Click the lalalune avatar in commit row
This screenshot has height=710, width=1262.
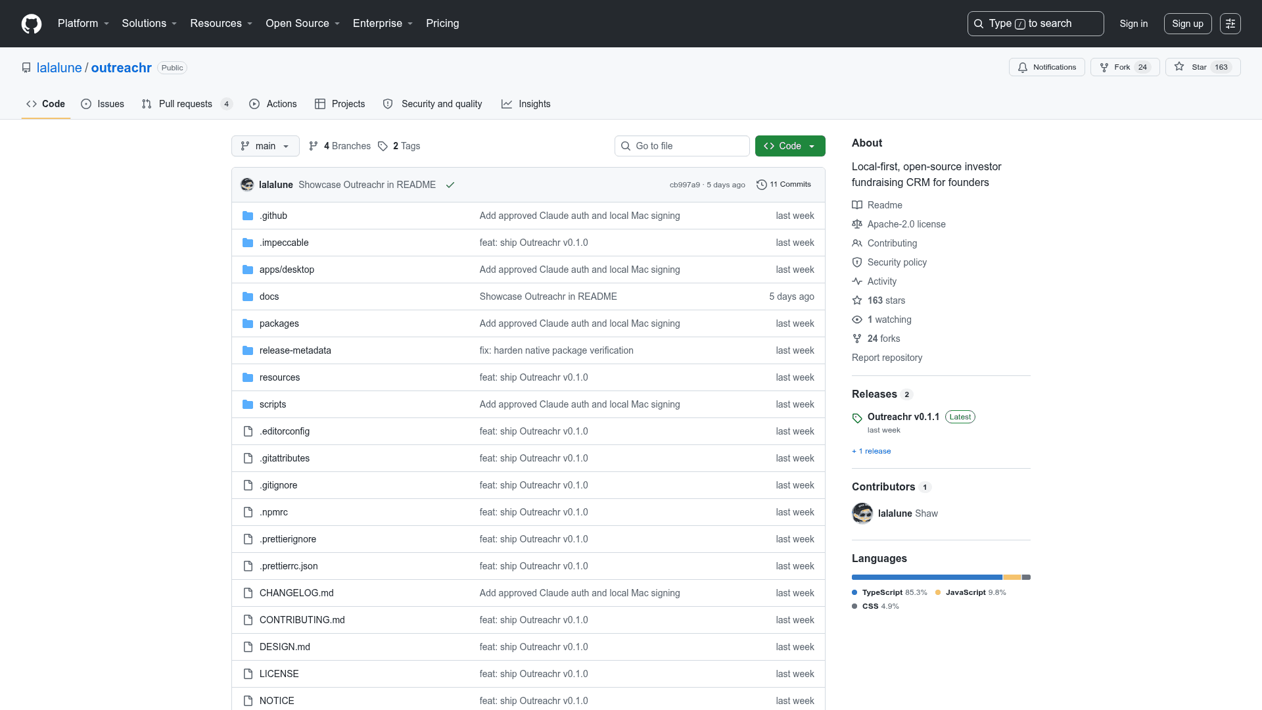click(247, 185)
